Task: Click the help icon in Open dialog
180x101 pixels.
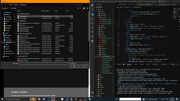Action: click(87, 8)
